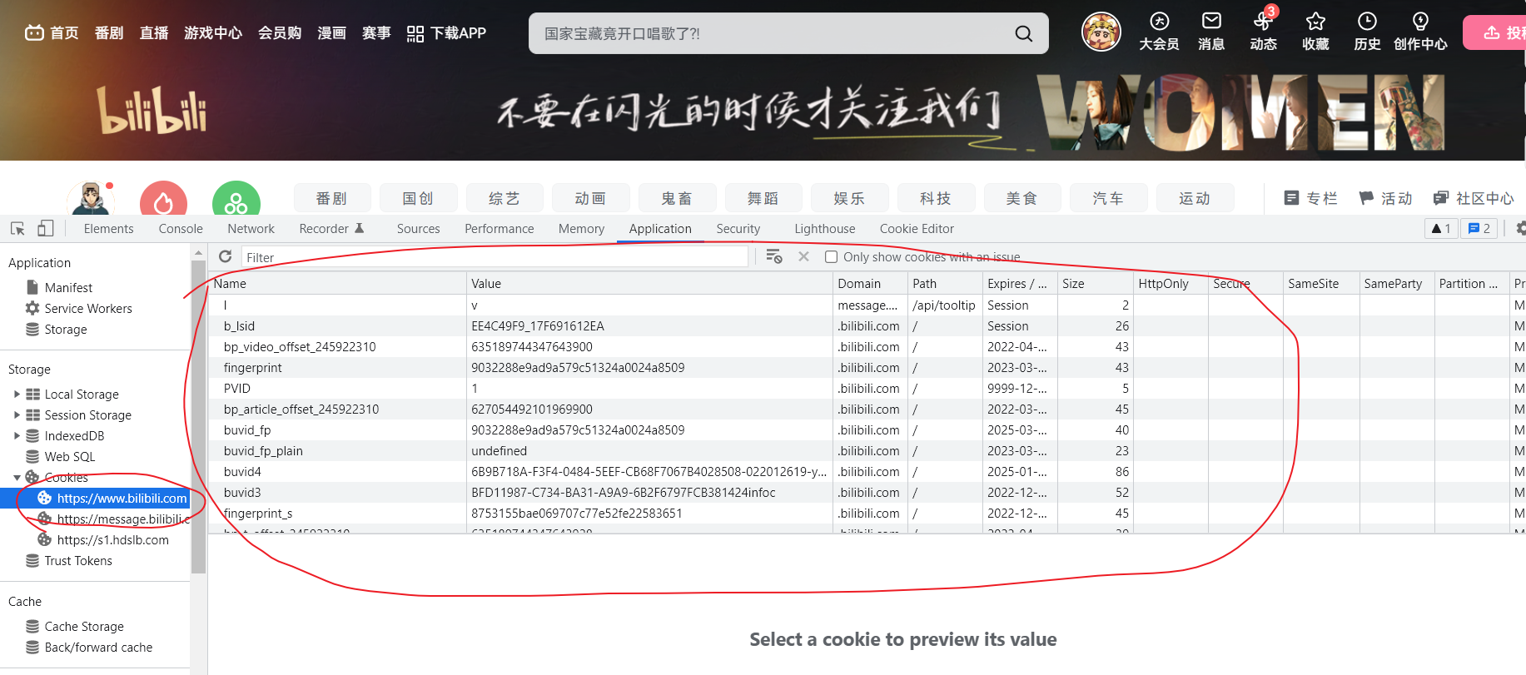Open Cache Storage item
The image size is (1526, 675).
pos(75,626)
